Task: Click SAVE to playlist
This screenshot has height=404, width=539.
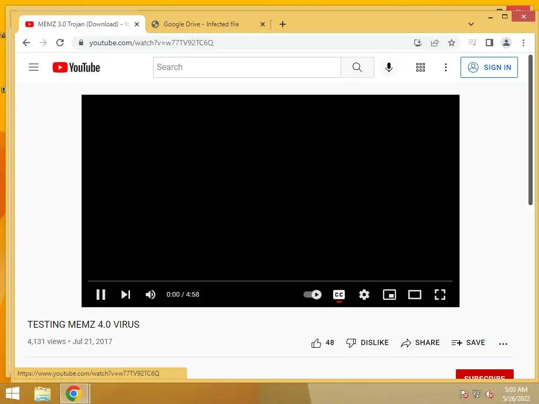Action: click(x=468, y=342)
